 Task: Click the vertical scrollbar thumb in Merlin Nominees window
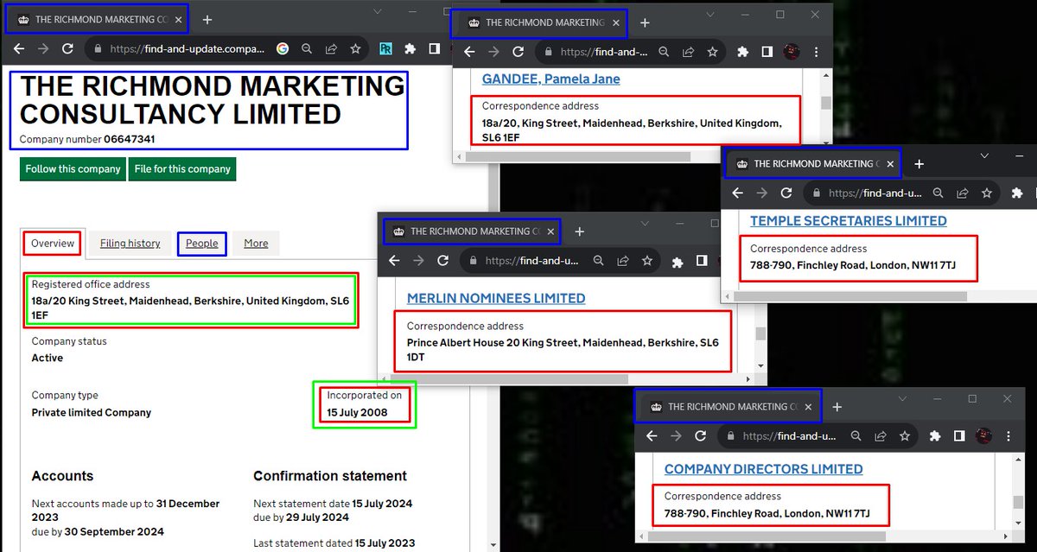760,334
